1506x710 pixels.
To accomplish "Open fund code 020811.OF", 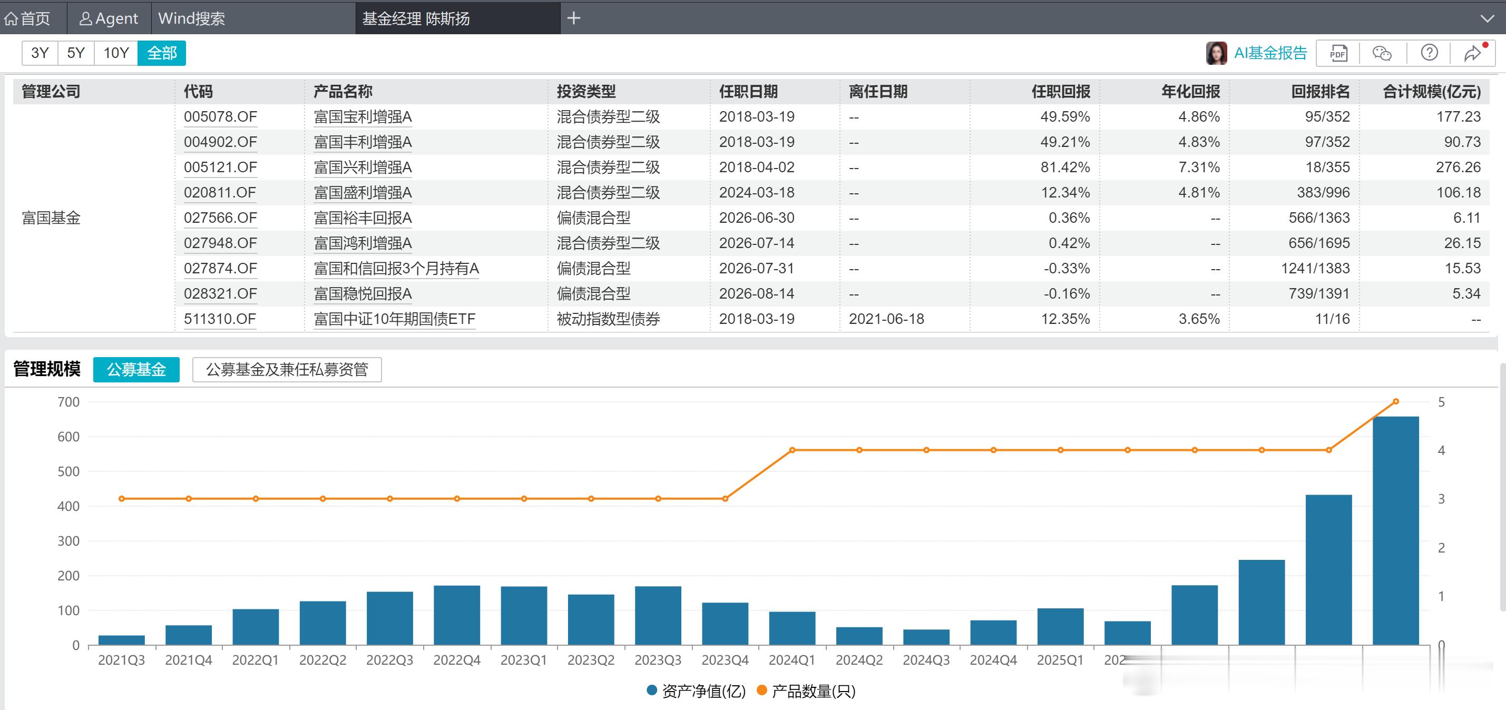I will pyautogui.click(x=220, y=192).
